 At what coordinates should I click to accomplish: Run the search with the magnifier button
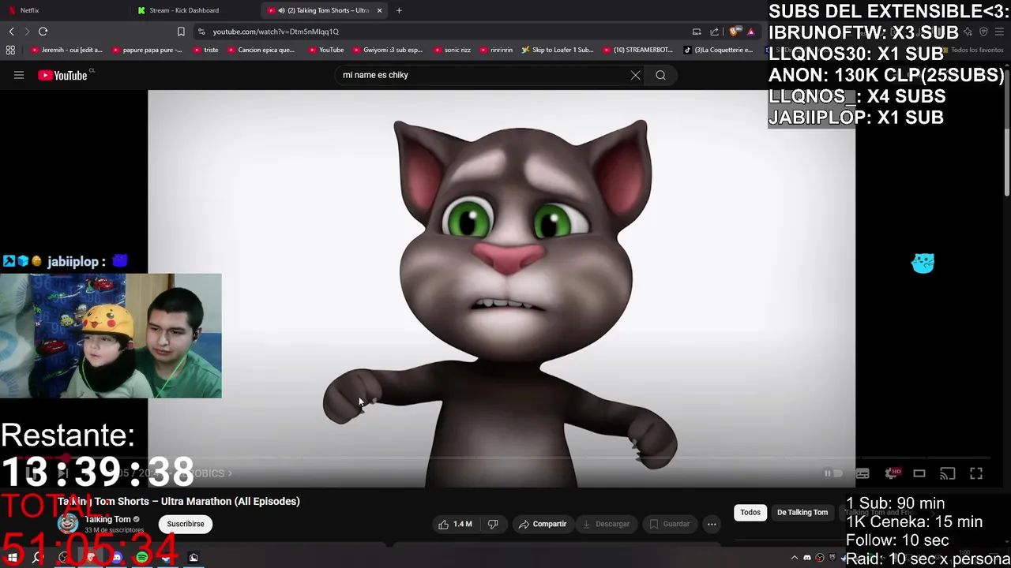660,75
